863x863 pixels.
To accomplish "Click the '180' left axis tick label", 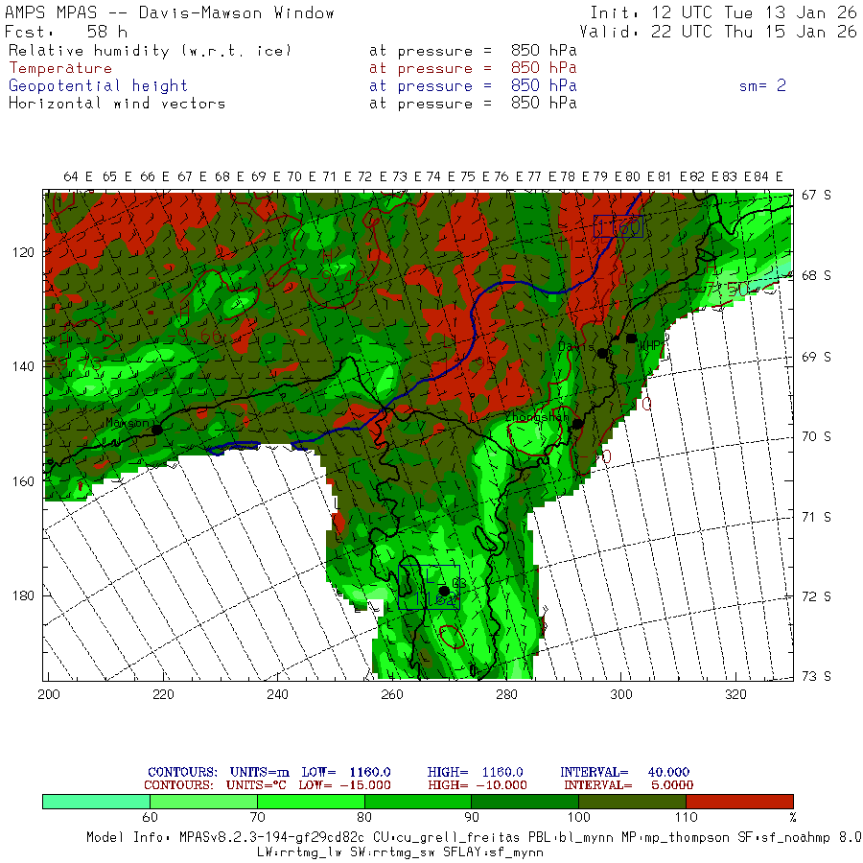I will click(23, 595).
